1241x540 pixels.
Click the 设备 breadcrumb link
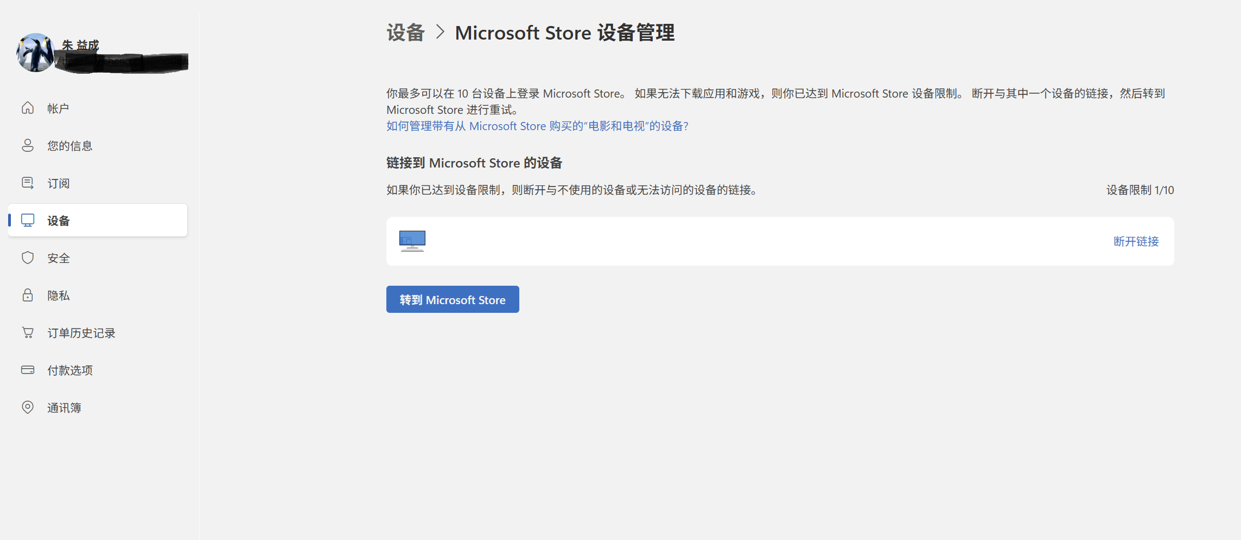(405, 33)
